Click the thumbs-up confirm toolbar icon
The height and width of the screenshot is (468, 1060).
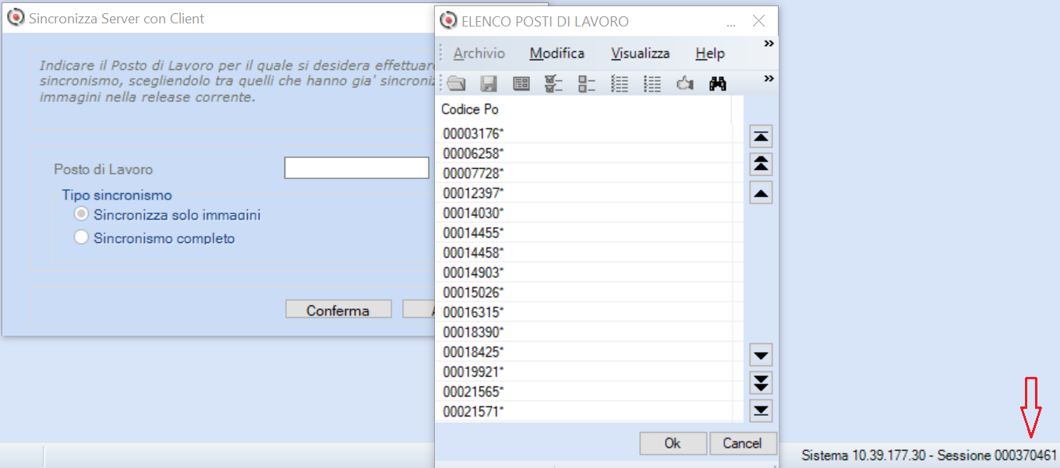[x=685, y=84]
